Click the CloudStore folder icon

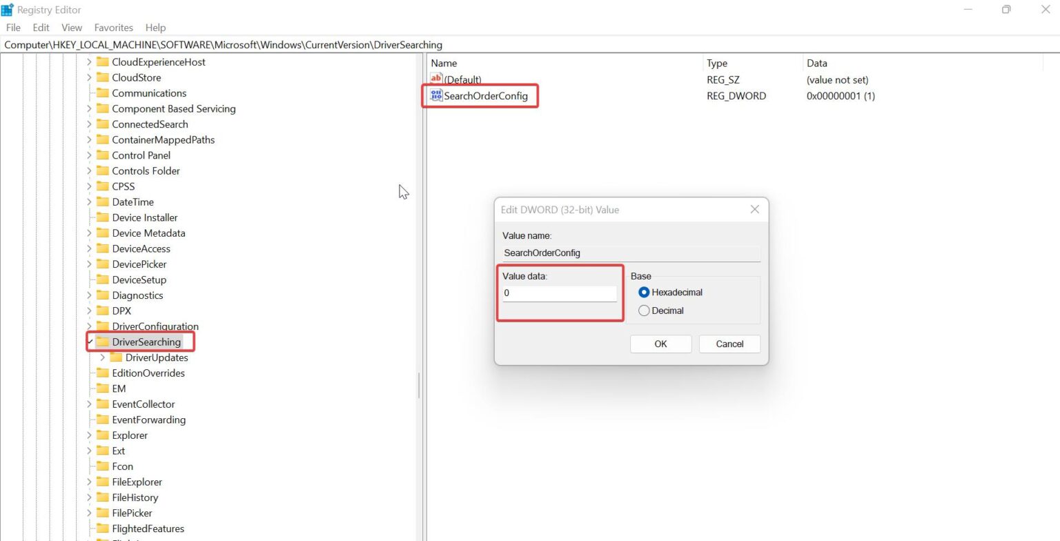tap(102, 77)
